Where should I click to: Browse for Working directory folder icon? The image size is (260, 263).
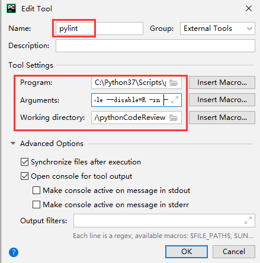174,118
